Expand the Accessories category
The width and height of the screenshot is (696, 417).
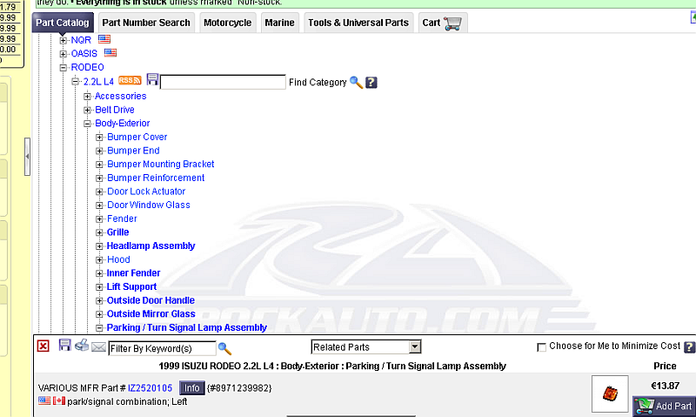(x=88, y=96)
